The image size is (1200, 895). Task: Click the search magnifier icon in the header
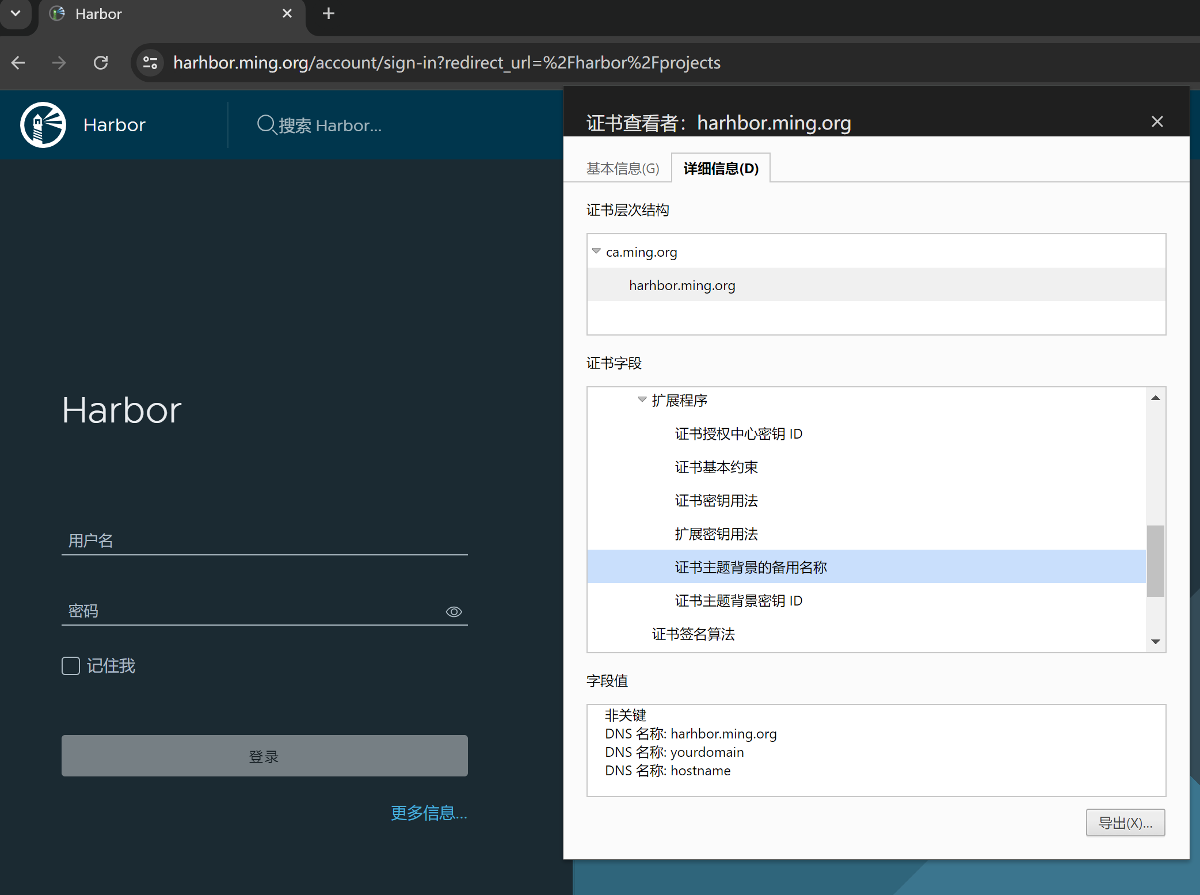click(x=265, y=124)
